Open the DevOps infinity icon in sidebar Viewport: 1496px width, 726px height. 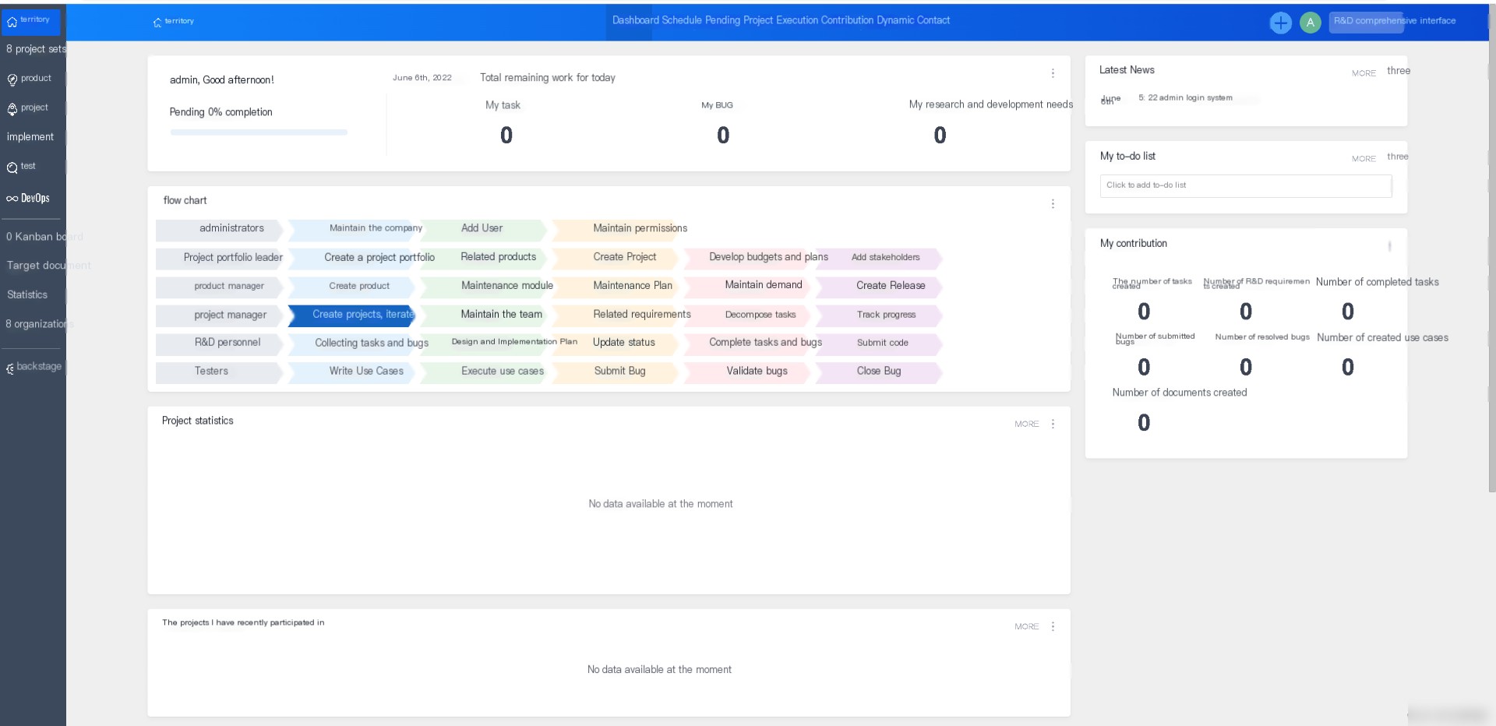point(12,199)
